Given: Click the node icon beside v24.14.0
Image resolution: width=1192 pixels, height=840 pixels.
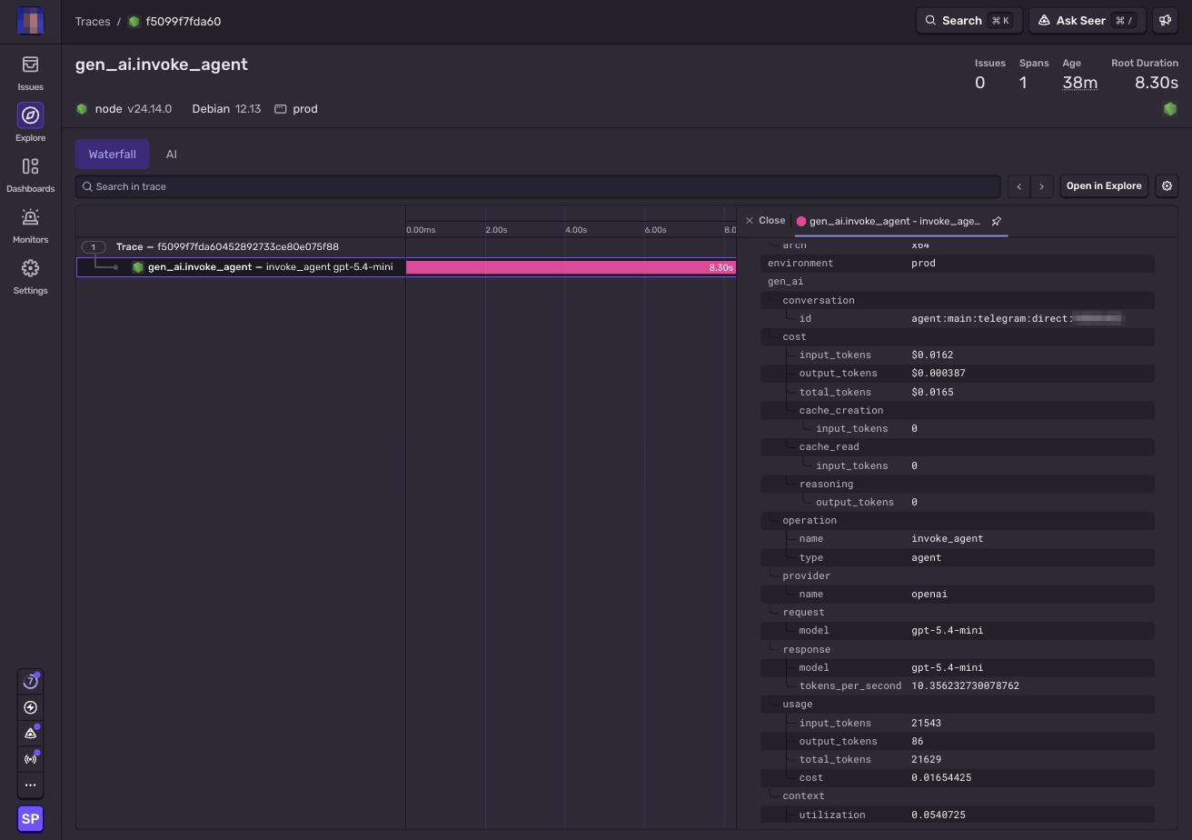Looking at the screenshot, I should tap(82, 109).
